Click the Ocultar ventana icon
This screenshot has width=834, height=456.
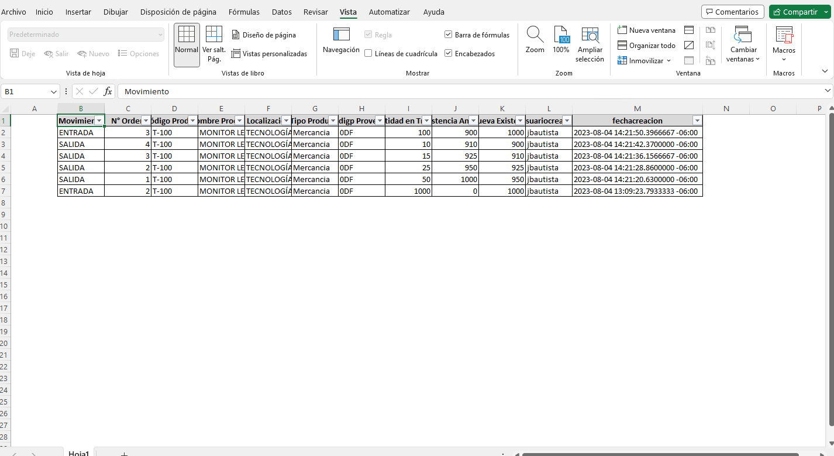pyautogui.click(x=689, y=46)
